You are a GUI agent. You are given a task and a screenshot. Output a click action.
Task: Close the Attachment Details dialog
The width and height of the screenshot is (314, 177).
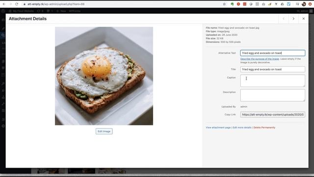click(x=304, y=19)
